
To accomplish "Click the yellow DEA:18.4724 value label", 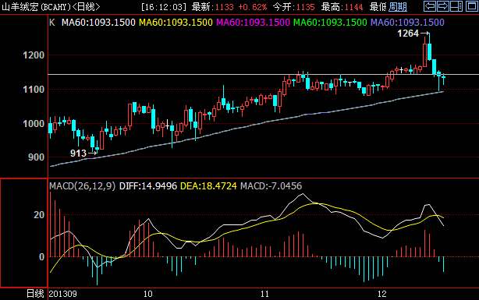I will (x=208, y=186).
